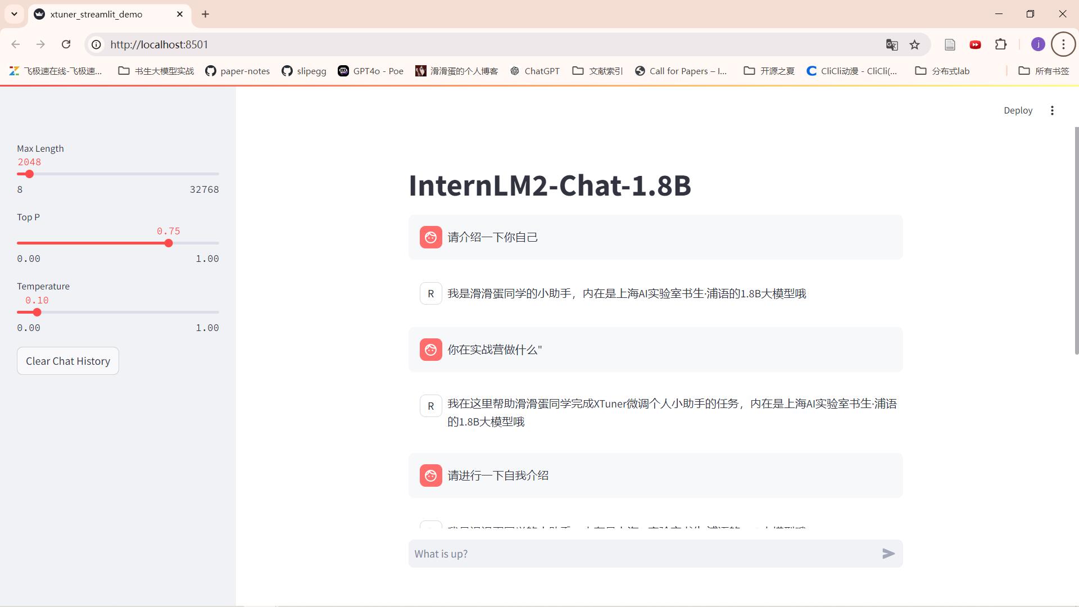
Task: Click the send message arrow icon
Action: [888, 553]
